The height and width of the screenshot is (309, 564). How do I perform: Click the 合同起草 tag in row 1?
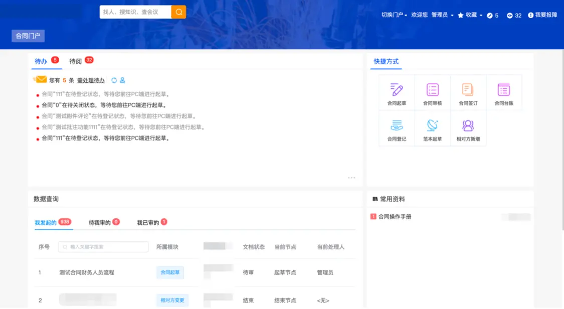click(x=170, y=272)
